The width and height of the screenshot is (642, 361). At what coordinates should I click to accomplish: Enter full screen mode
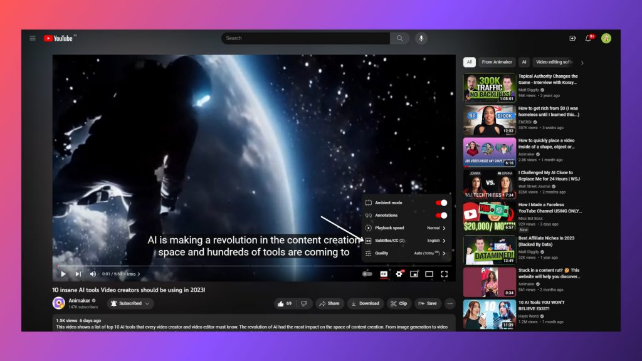[445, 274]
